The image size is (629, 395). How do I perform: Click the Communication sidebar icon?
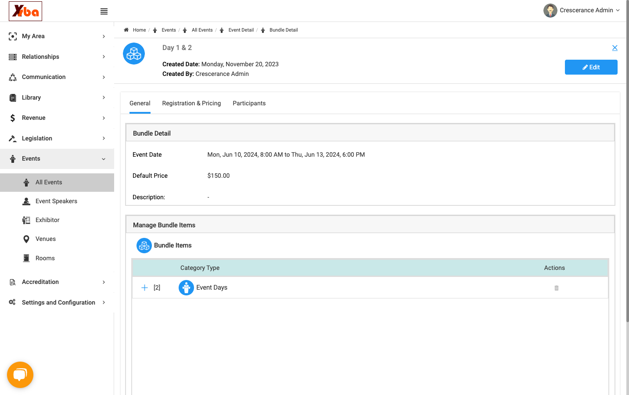coord(13,77)
